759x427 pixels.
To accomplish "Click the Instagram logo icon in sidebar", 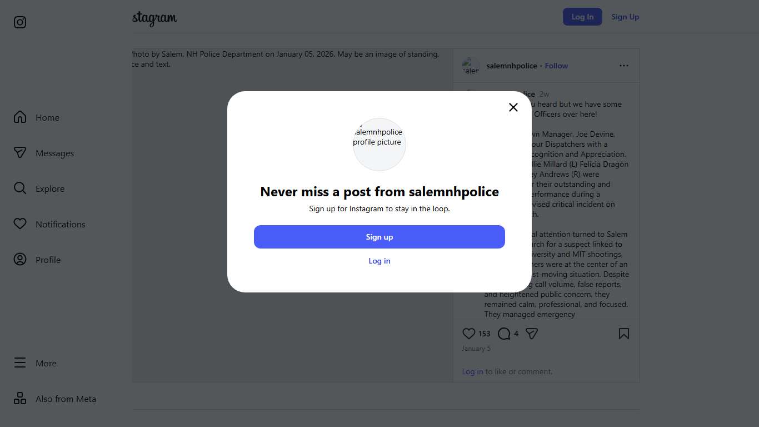I will click(x=20, y=22).
